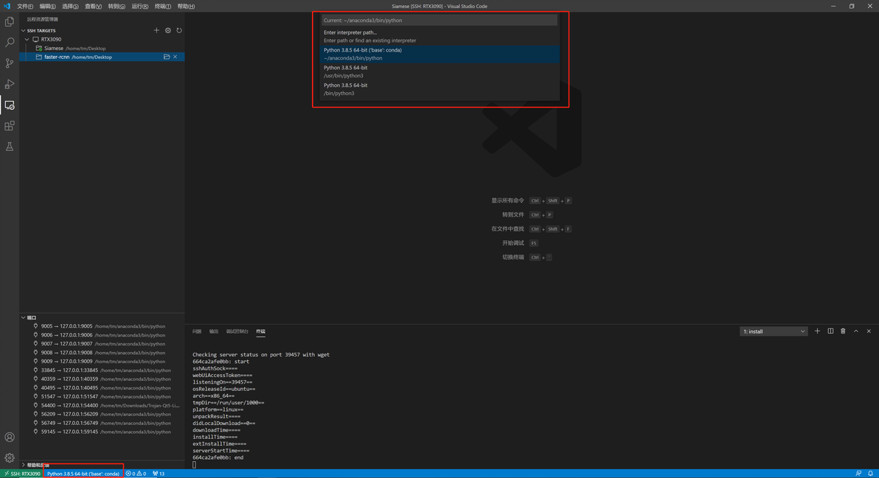Open the Accounts menu icon
This screenshot has width=879, height=478.
(10, 437)
